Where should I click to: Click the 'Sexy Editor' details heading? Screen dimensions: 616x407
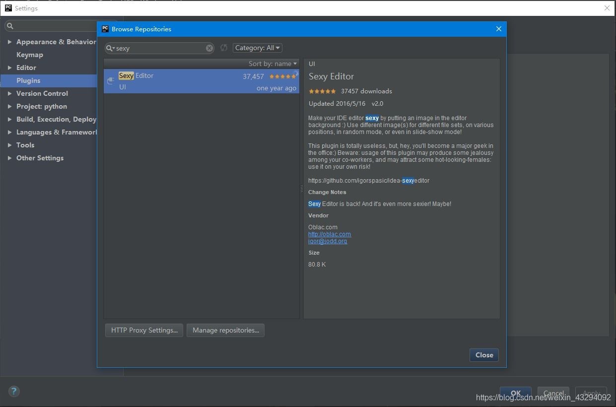click(x=331, y=76)
